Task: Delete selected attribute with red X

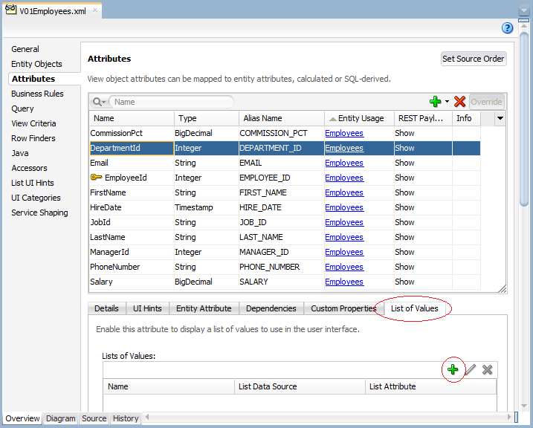Action: tap(459, 102)
